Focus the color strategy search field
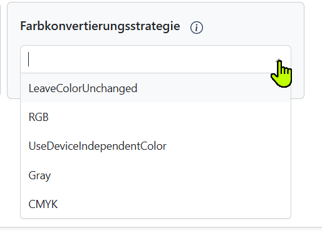 click(146, 60)
